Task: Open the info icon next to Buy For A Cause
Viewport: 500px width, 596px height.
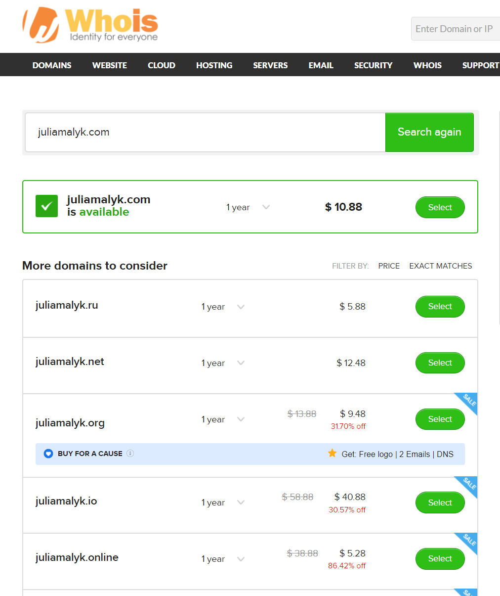Action: [x=130, y=453]
